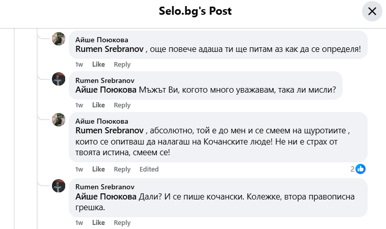This screenshot has height=229, width=386.
Task: Close the Selo.bg's Post dialog
Action: [372, 11]
